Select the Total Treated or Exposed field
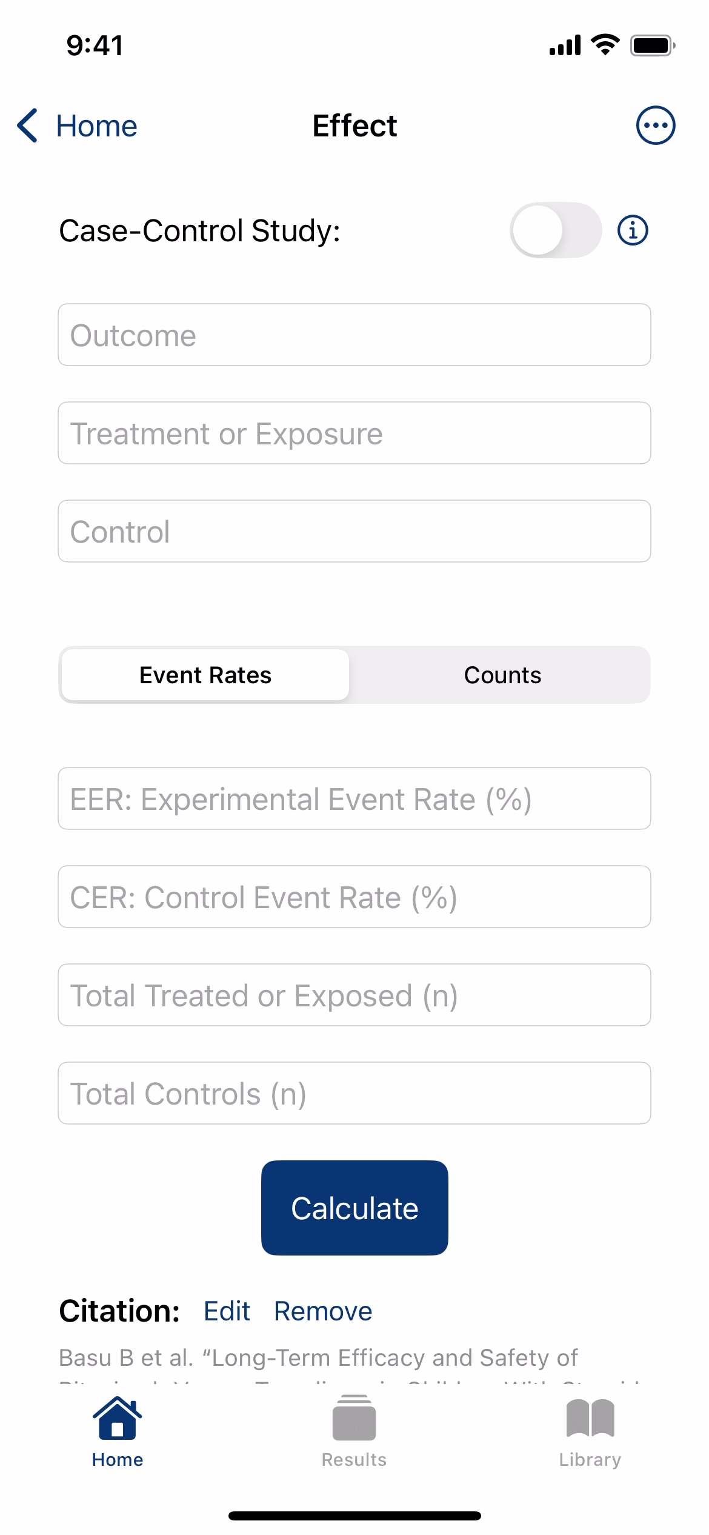Screen dimensions: 709x1535 354,995
